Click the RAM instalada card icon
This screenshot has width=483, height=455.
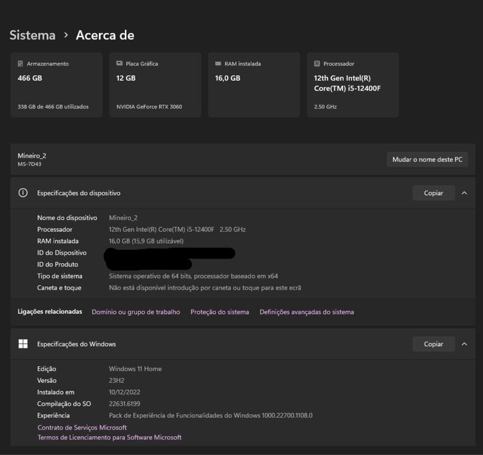coord(218,63)
